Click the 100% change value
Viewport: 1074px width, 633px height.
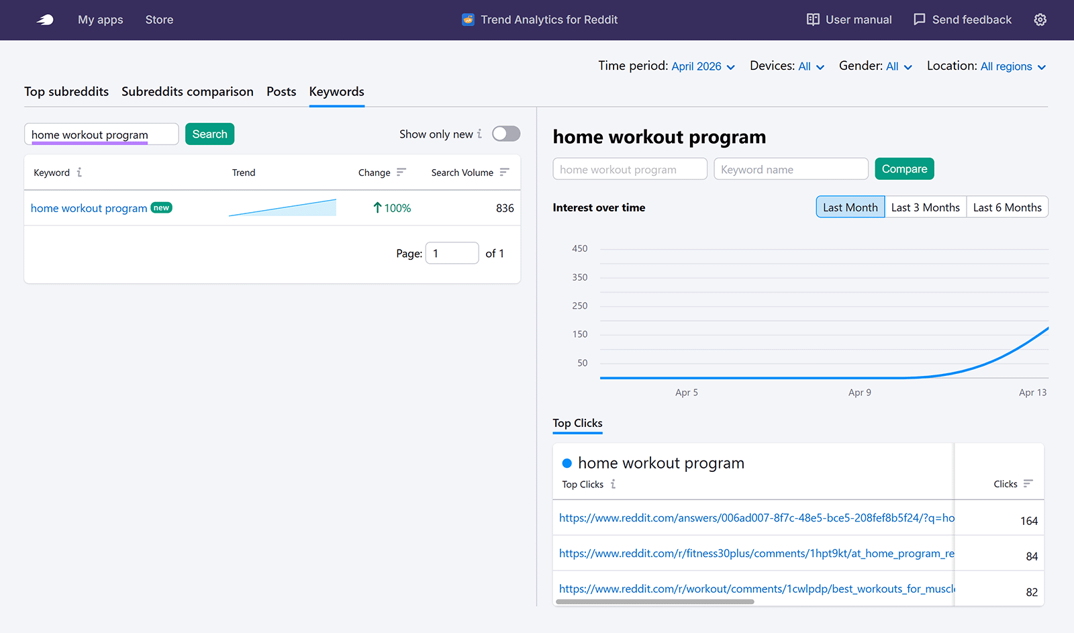pyautogui.click(x=397, y=208)
